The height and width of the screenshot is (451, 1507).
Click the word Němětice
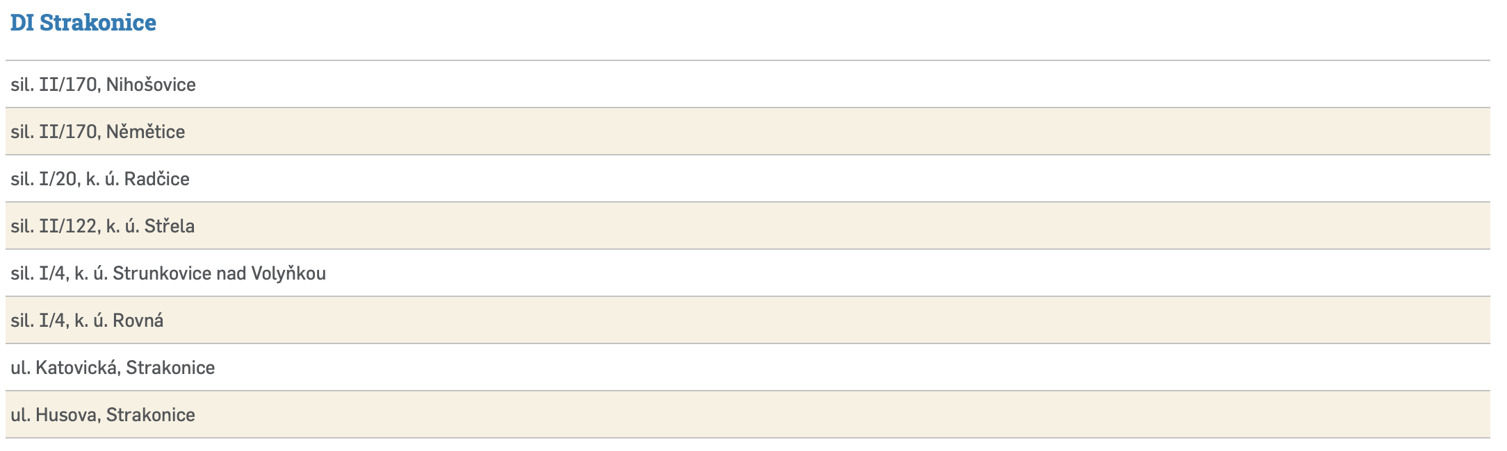tap(145, 132)
